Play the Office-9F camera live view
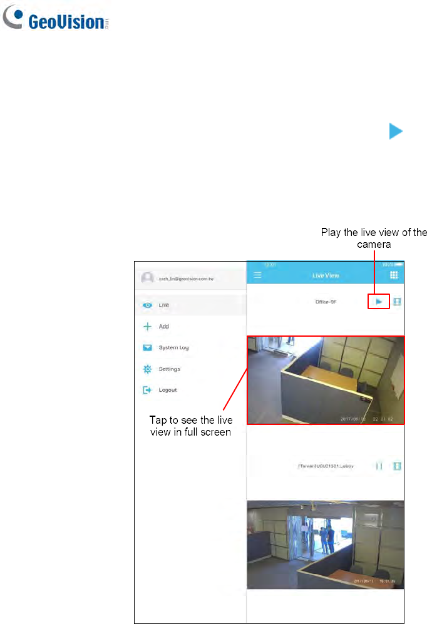The height and width of the screenshot is (624, 427). coord(379,302)
